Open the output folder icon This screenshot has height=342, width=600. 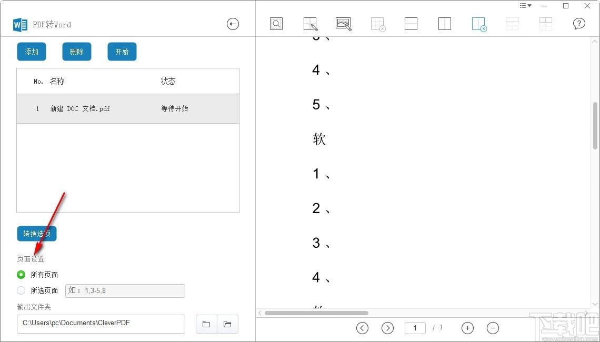(228, 324)
